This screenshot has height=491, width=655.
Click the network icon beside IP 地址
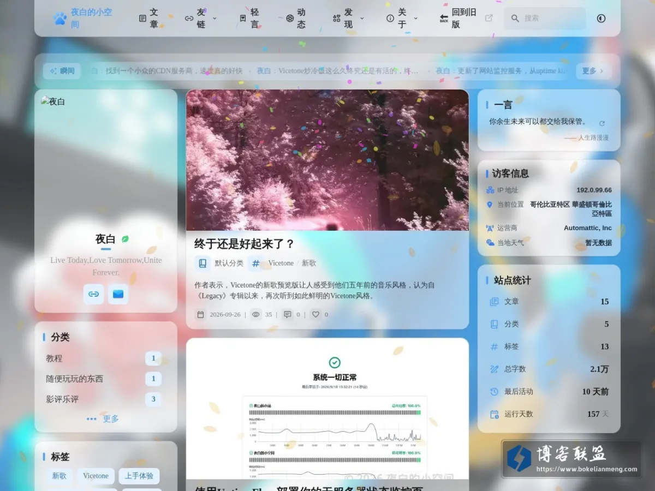490,190
